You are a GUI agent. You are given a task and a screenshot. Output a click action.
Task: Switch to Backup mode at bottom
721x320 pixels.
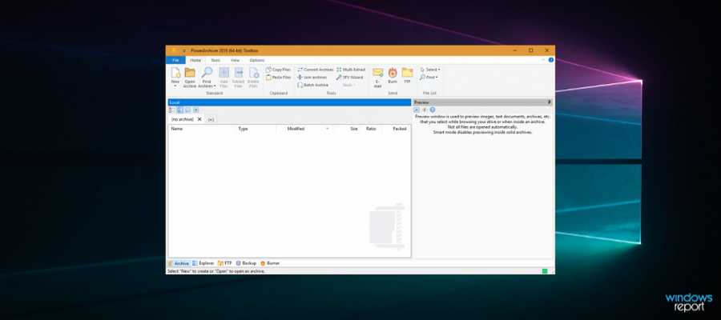(x=246, y=263)
